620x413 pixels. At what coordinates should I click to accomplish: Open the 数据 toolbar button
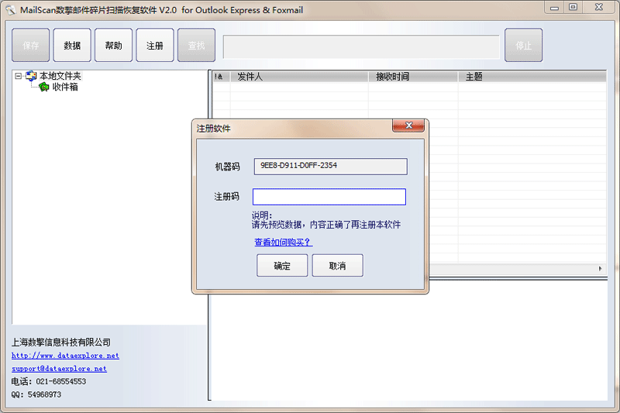(x=72, y=45)
